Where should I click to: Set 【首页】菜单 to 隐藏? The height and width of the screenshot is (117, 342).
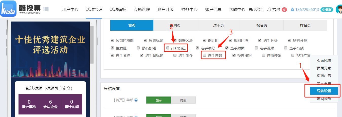(183, 100)
